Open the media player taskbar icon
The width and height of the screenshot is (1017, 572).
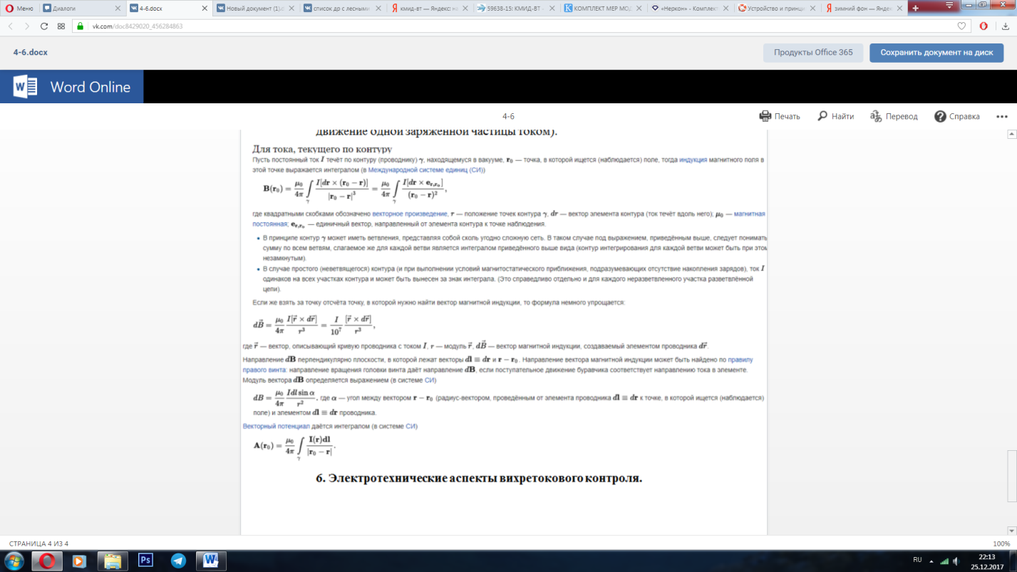click(x=79, y=561)
